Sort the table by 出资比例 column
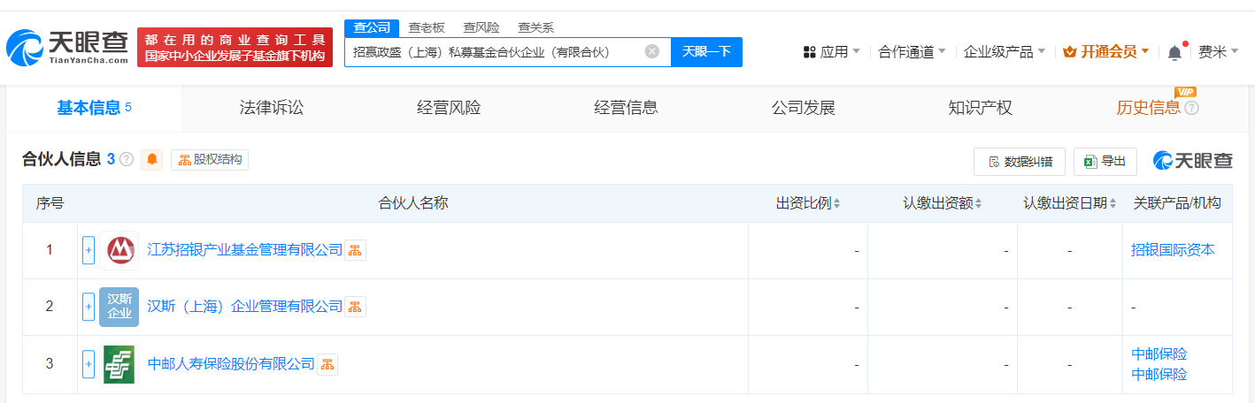This screenshot has width=1255, height=403. coord(808,203)
